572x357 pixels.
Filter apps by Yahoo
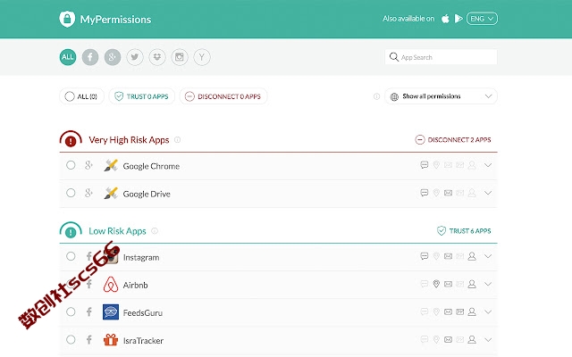coord(202,57)
